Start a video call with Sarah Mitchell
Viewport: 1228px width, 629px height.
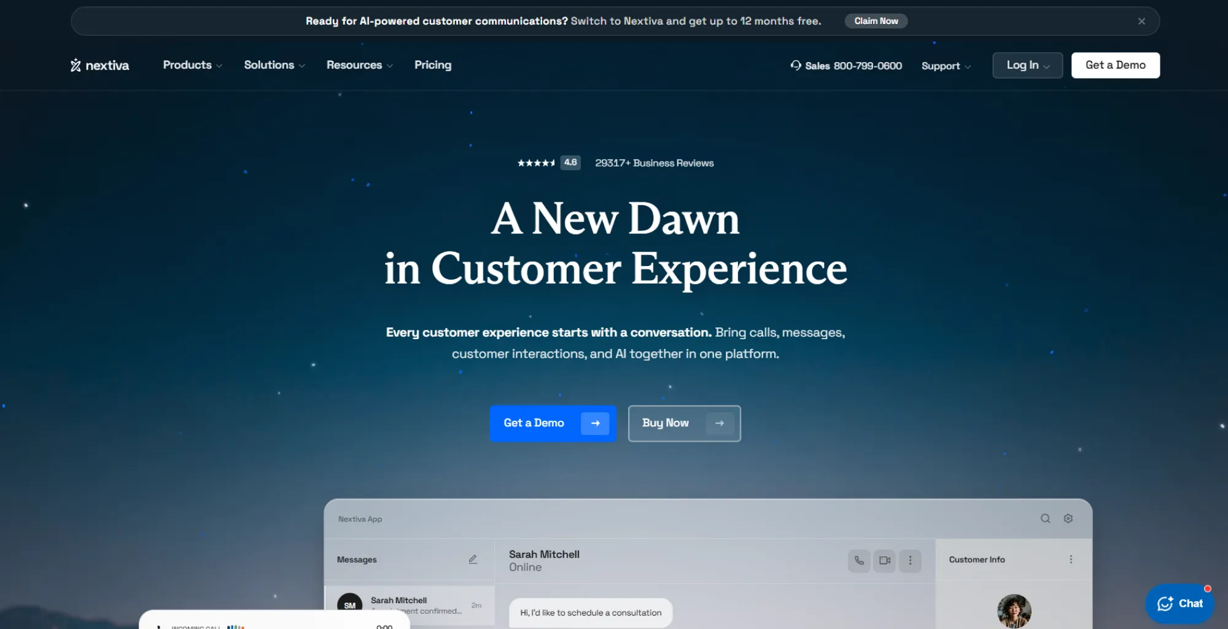885,560
